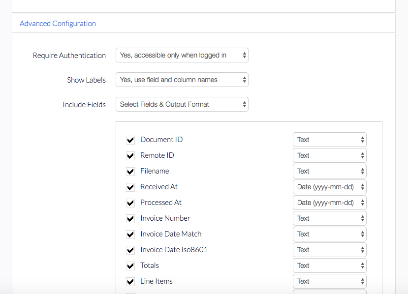Toggle the Received At checkbox
Screen dimensions: 408x294
coord(130,187)
